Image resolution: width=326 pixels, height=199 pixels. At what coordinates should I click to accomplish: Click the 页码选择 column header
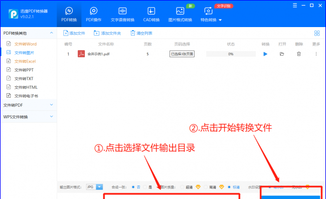(x=182, y=44)
